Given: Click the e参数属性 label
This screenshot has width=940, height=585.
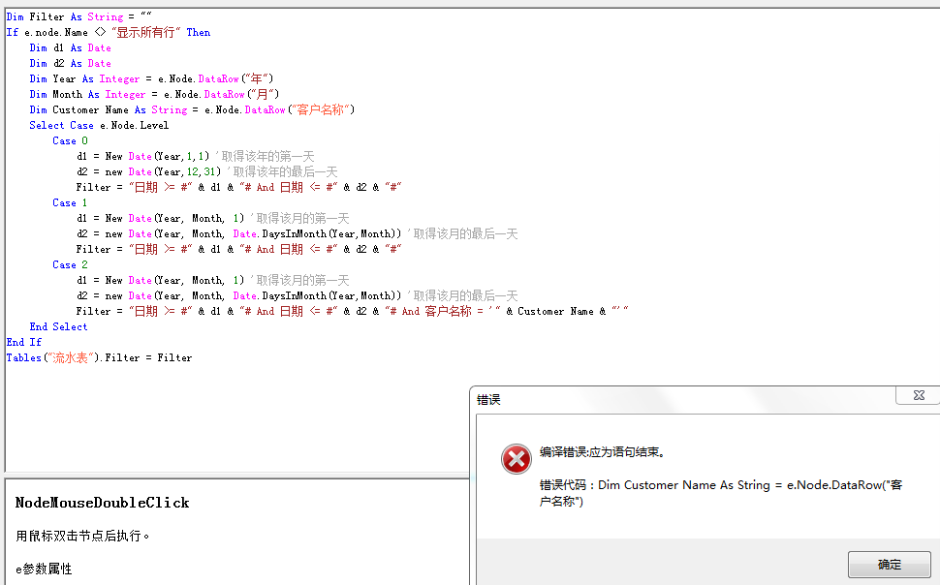Looking at the screenshot, I should click(44, 569).
